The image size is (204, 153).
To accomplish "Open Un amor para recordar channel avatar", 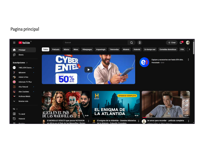I will [144, 122].
